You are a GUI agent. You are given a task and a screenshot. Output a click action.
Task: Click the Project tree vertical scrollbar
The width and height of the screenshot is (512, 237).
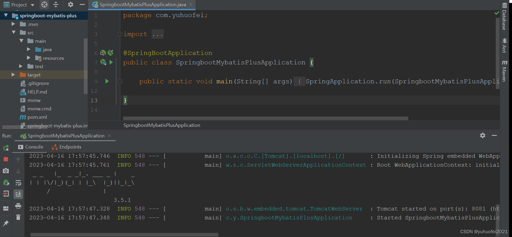(x=86, y=66)
